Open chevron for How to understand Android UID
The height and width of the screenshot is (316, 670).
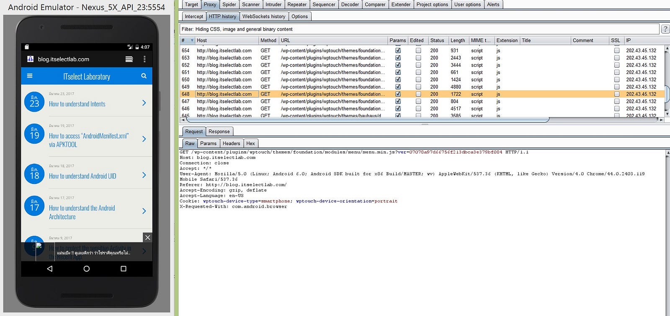tap(144, 175)
